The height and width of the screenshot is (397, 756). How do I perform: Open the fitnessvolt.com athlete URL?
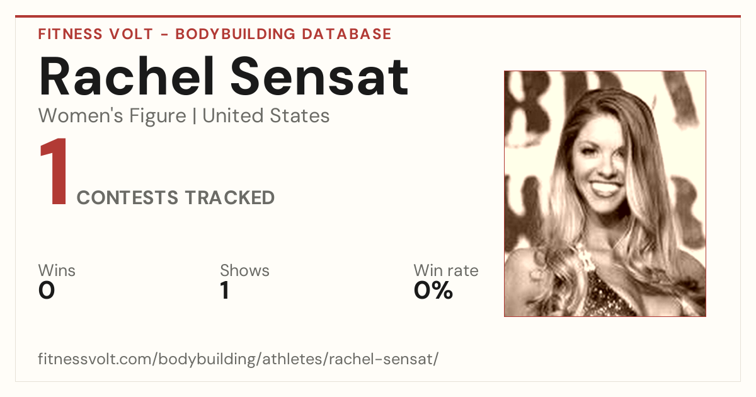[238, 359]
